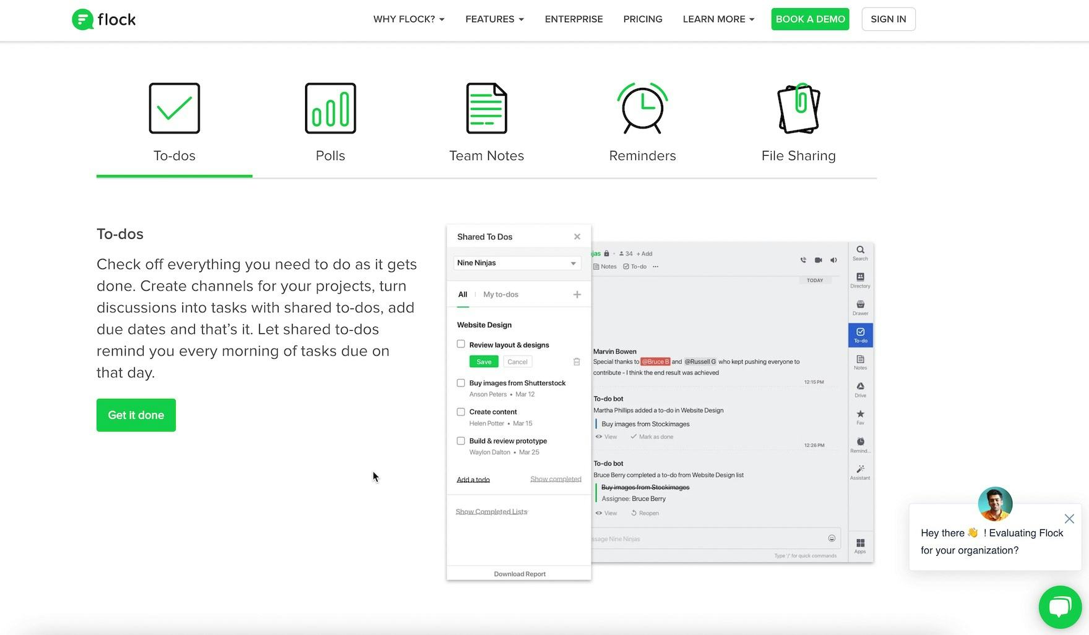
Task: Open the Team Notes document icon
Action: click(486, 108)
